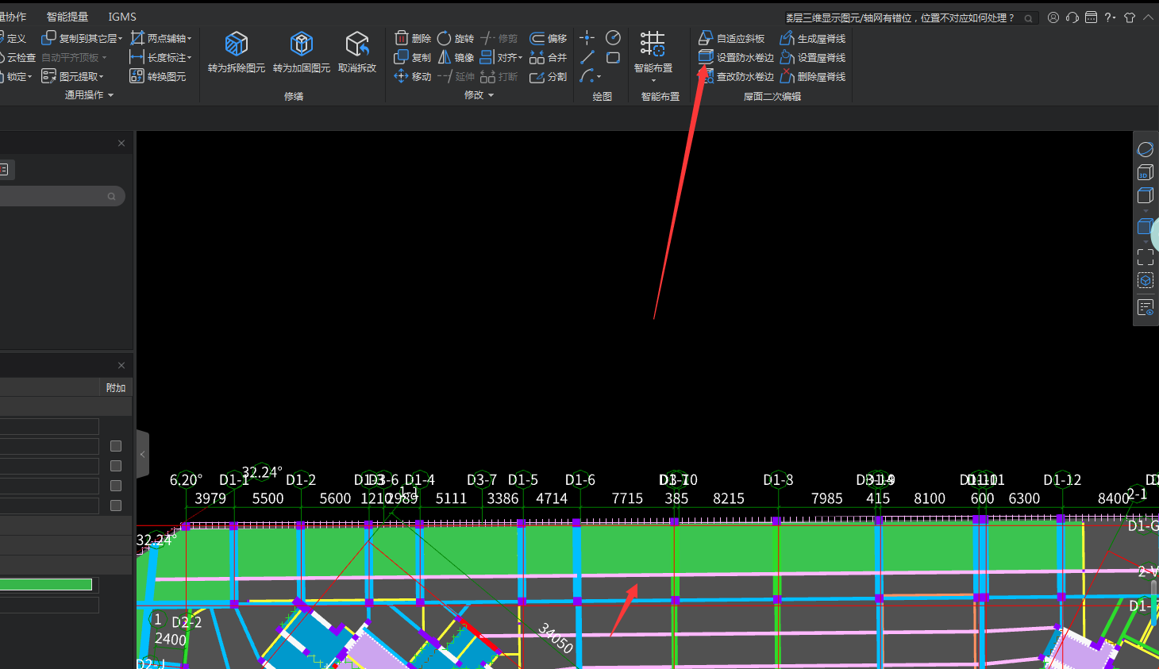Choose the 镜像 mirror tool

click(456, 57)
